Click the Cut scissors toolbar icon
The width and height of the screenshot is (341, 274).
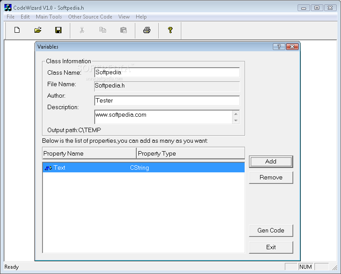(82, 30)
